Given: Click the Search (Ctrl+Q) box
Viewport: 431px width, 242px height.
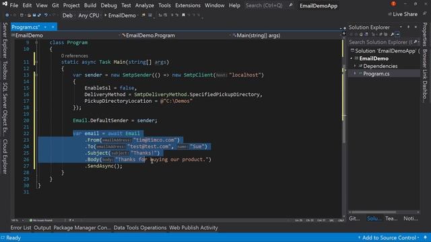Looking at the screenshot, I should [264, 5].
